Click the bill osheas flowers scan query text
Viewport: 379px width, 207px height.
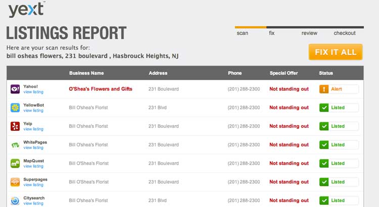tap(92, 56)
